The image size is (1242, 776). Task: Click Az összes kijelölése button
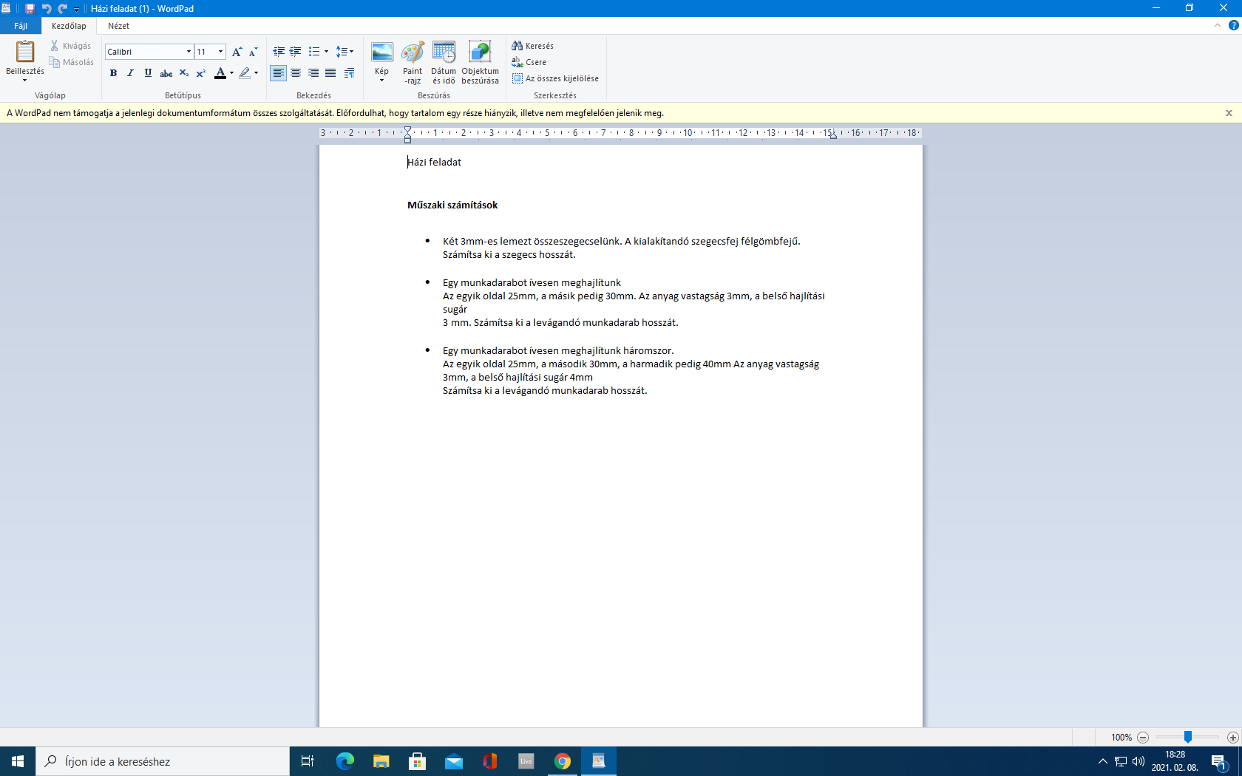coord(556,78)
